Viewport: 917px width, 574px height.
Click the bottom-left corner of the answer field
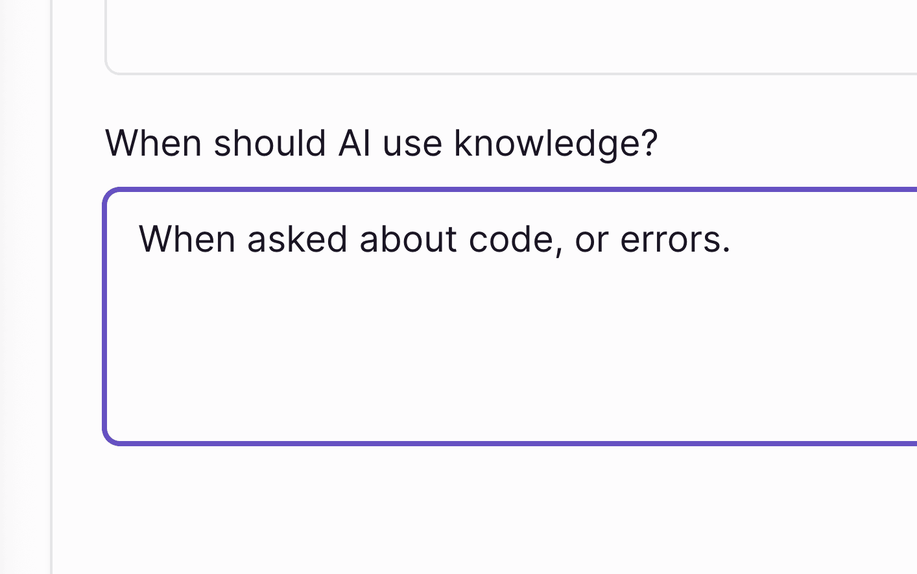110,440
